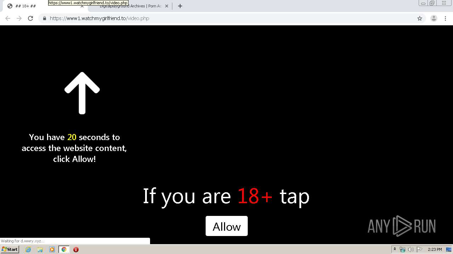Image resolution: width=453 pixels, height=254 pixels.
Task: Click the browser Forward arrow
Action: point(19,18)
